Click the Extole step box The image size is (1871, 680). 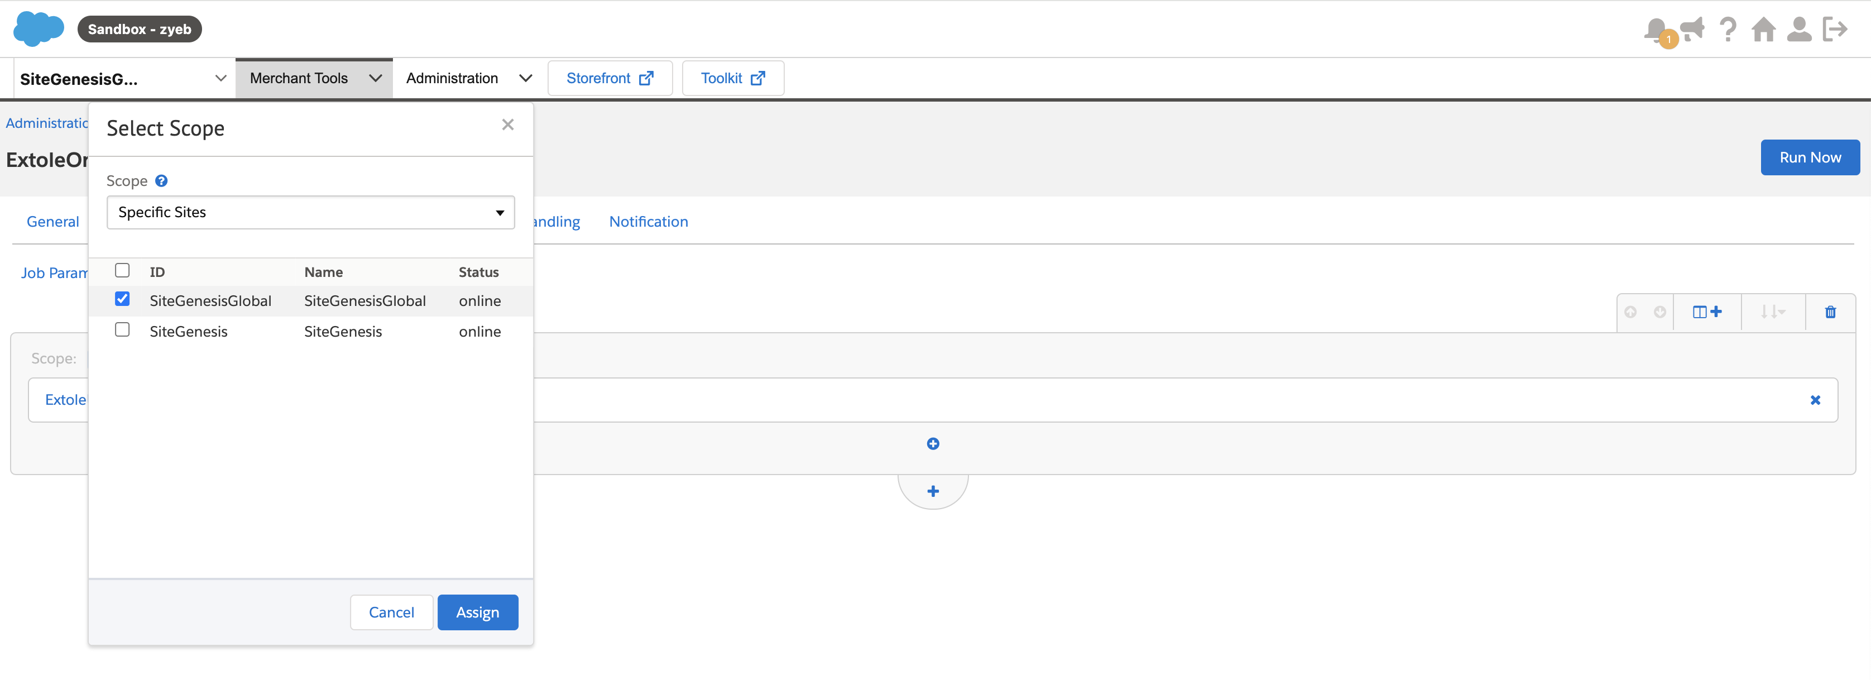pyautogui.click(x=933, y=400)
